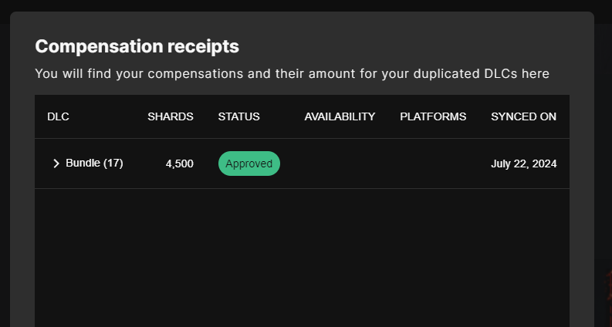Click the empty table area below Bundle row
The image size is (612, 327).
click(x=302, y=258)
